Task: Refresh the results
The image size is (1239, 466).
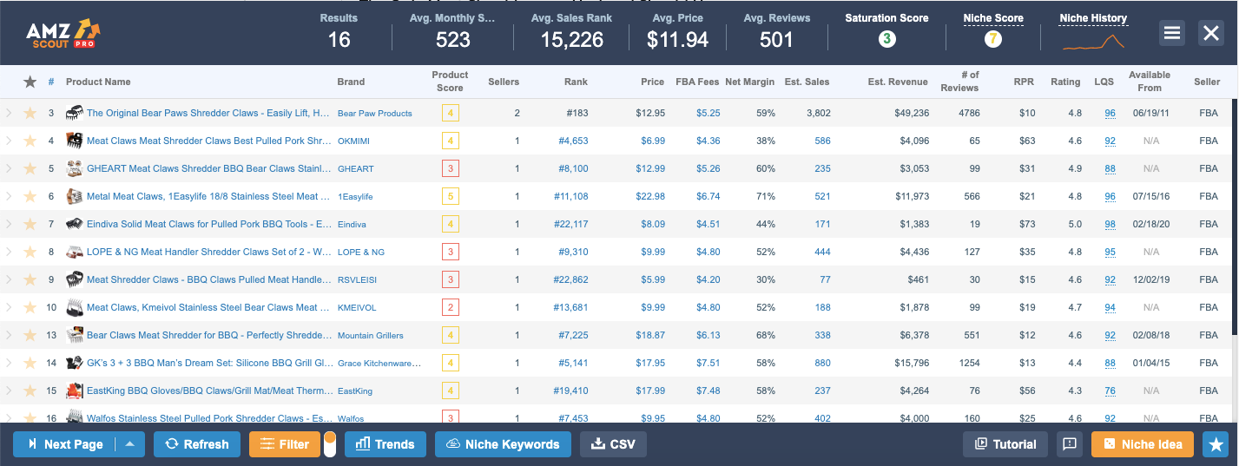Action: (197, 444)
